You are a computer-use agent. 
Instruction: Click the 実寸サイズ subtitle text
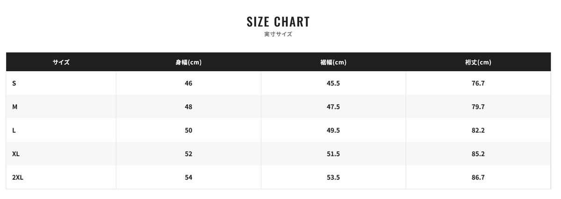pyautogui.click(x=278, y=34)
